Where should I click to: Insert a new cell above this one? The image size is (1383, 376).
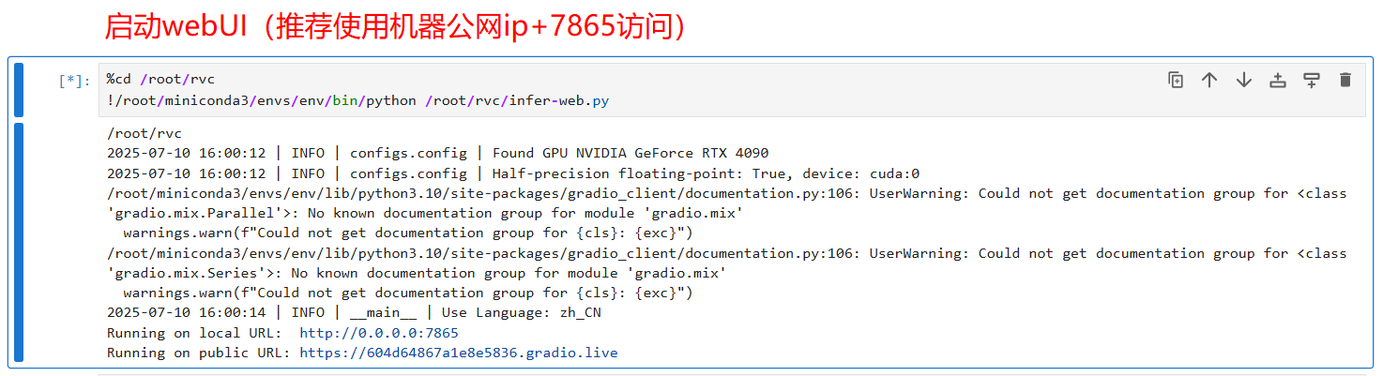pyautogui.click(x=1277, y=80)
